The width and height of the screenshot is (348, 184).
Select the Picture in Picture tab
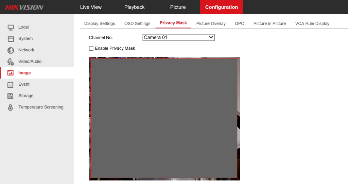269,23
